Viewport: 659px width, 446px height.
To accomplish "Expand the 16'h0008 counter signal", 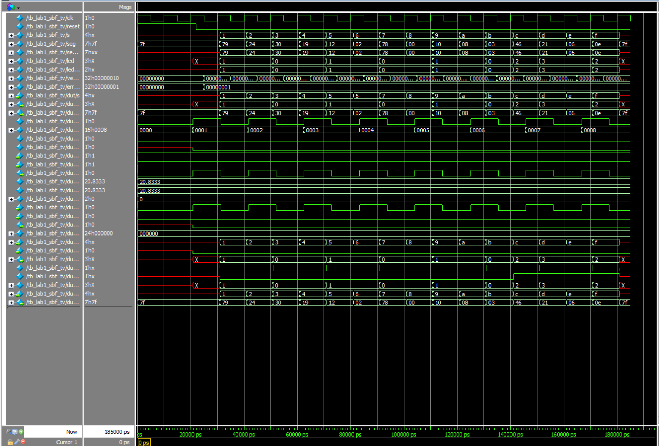I will pos(10,130).
